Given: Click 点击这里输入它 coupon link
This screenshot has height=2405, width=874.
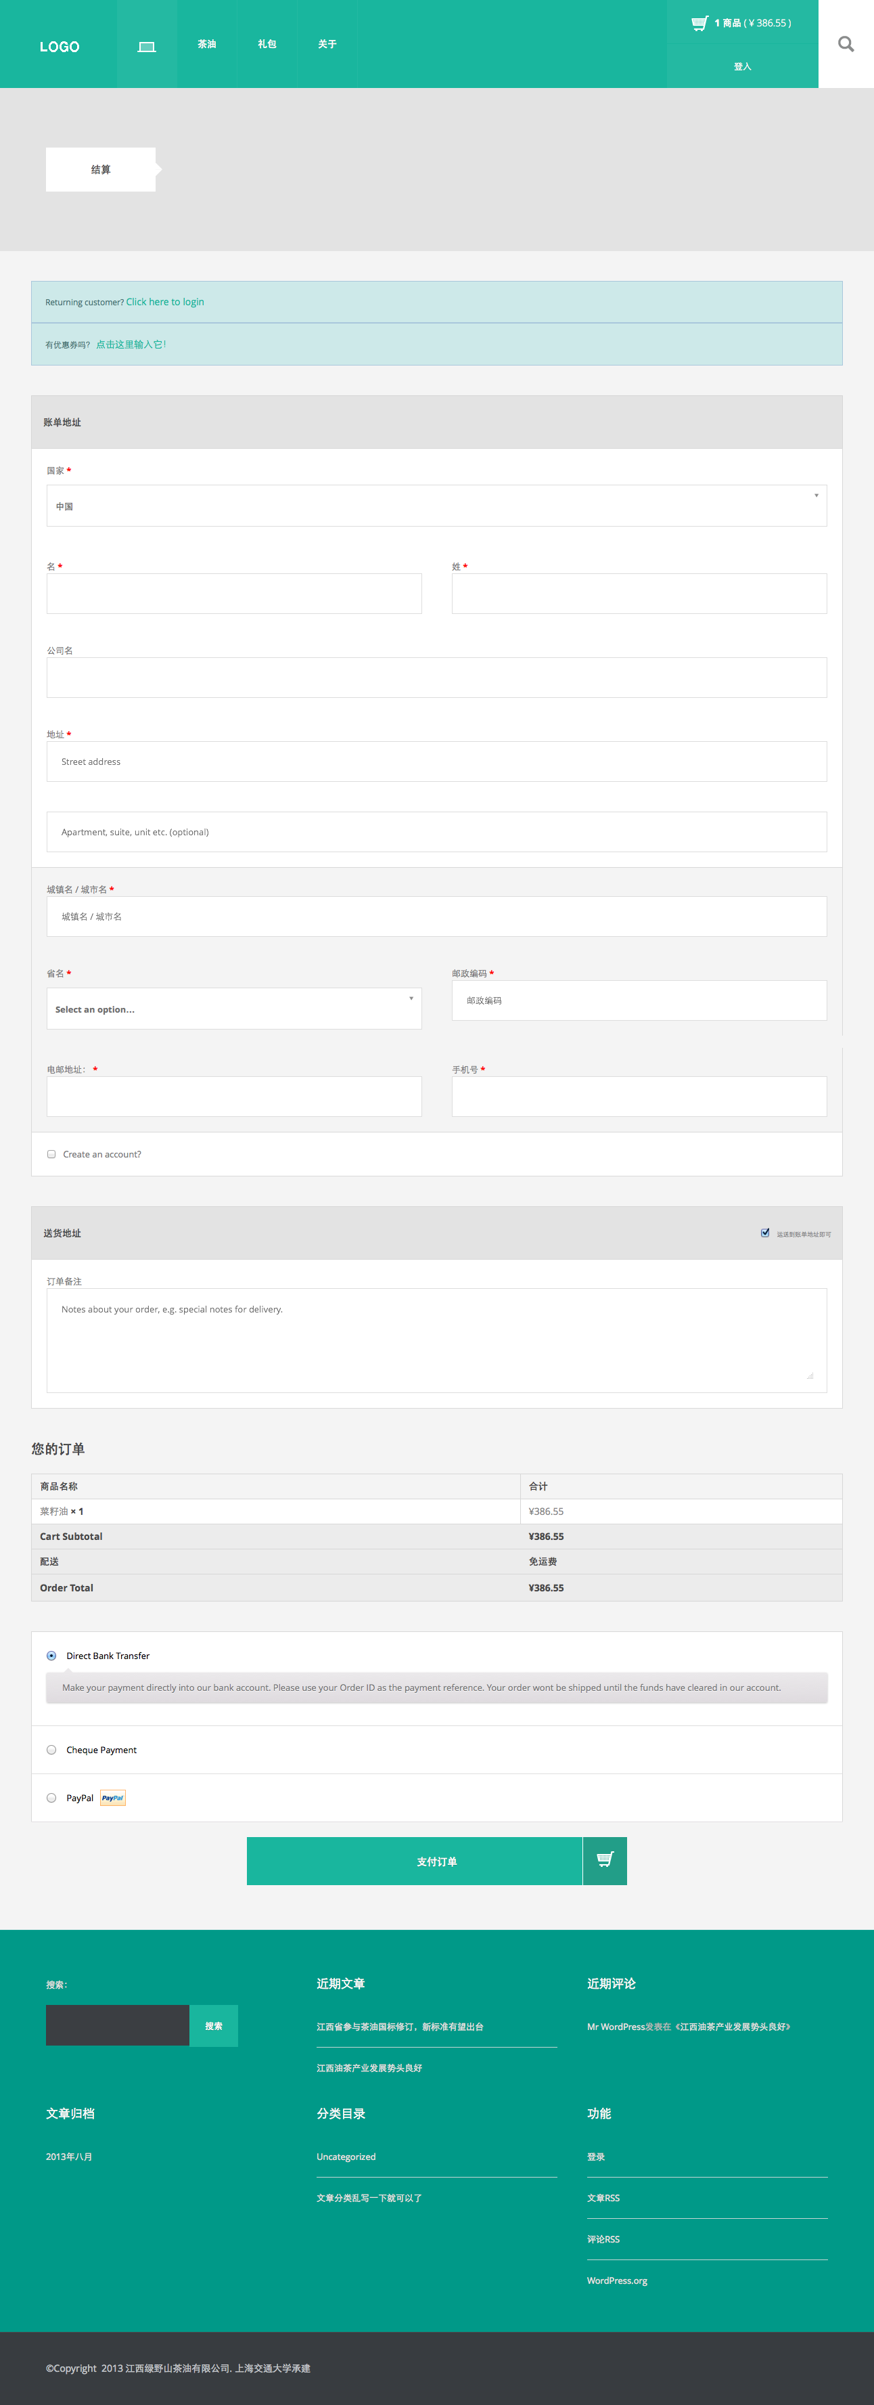Looking at the screenshot, I should [x=131, y=345].
